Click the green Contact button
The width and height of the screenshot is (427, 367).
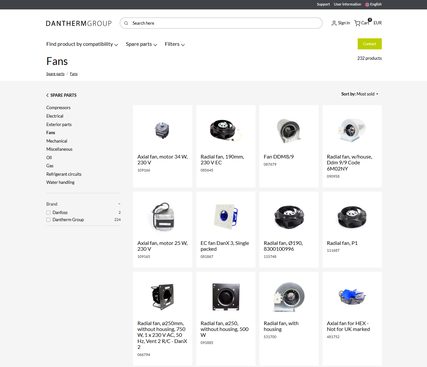tap(369, 44)
